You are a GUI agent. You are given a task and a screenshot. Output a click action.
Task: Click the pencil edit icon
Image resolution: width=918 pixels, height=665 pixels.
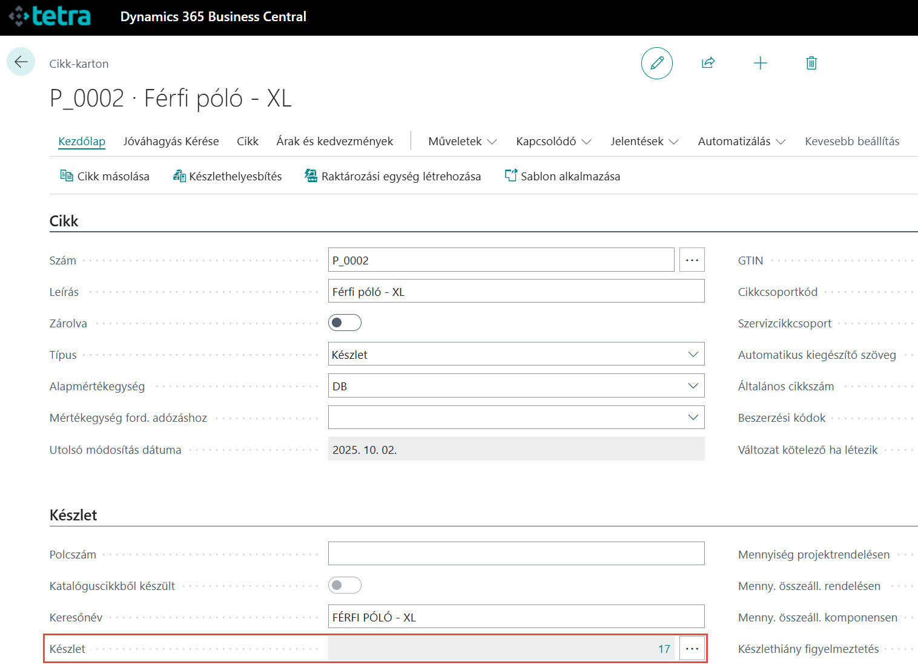[656, 63]
